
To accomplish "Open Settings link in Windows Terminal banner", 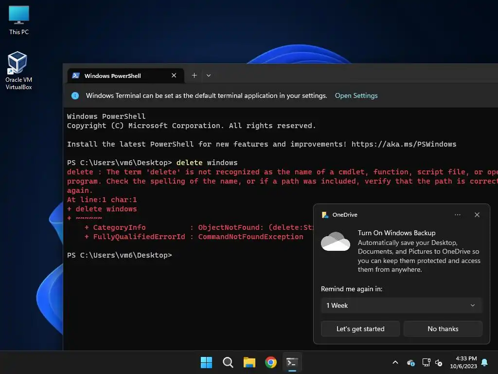I will 356,96.
